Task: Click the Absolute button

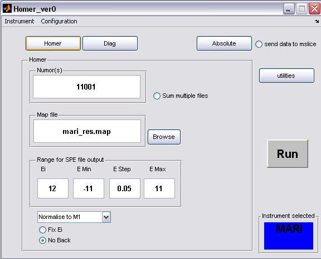Action: [x=224, y=43]
